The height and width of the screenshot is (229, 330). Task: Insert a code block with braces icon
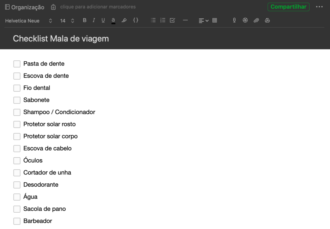[136, 20]
